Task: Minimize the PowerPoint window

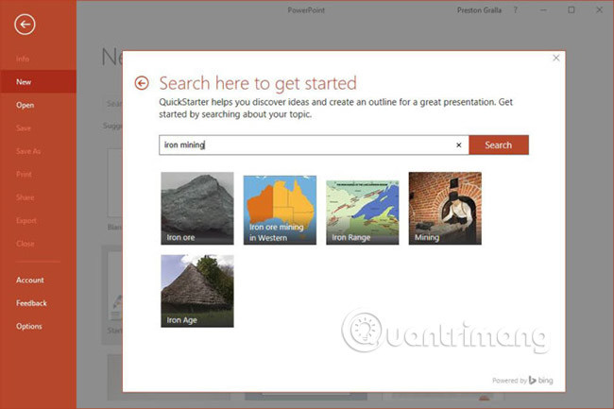Action: (543, 10)
